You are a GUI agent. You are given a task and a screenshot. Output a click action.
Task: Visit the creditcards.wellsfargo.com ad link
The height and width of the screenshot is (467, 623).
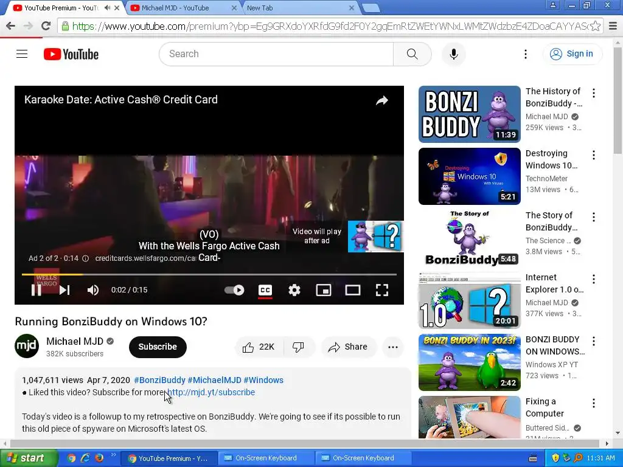click(145, 258)
